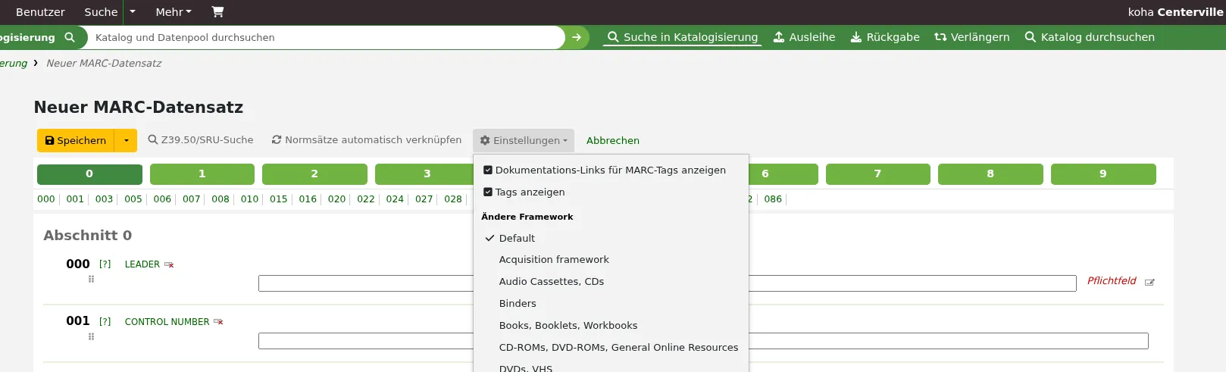Collapse the Einstellungen dropdown
The height and width of the screenshot is (372, 1226).
tap(524, 140)
